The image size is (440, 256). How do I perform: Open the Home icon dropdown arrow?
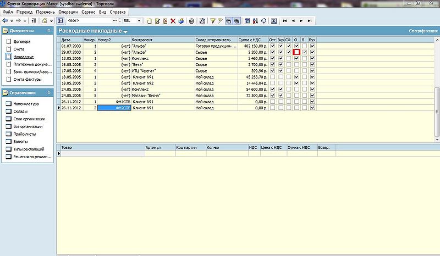(x=51, y=21)
